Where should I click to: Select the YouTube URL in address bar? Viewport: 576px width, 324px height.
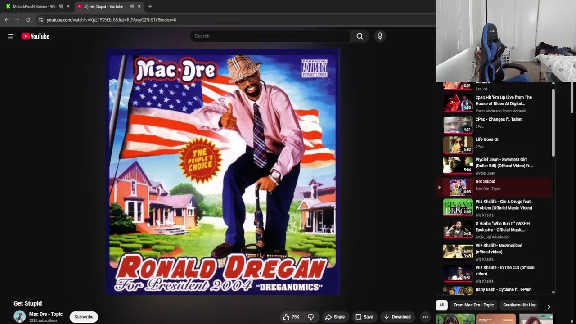(x=112, y=20)
